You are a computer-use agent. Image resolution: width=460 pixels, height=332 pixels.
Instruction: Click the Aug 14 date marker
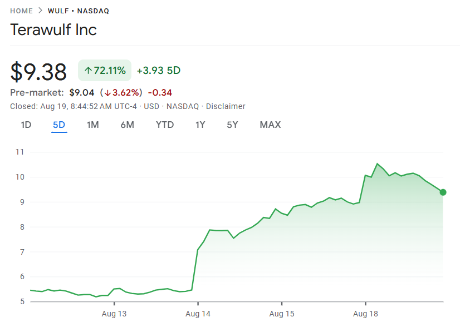tap(198, 314)
